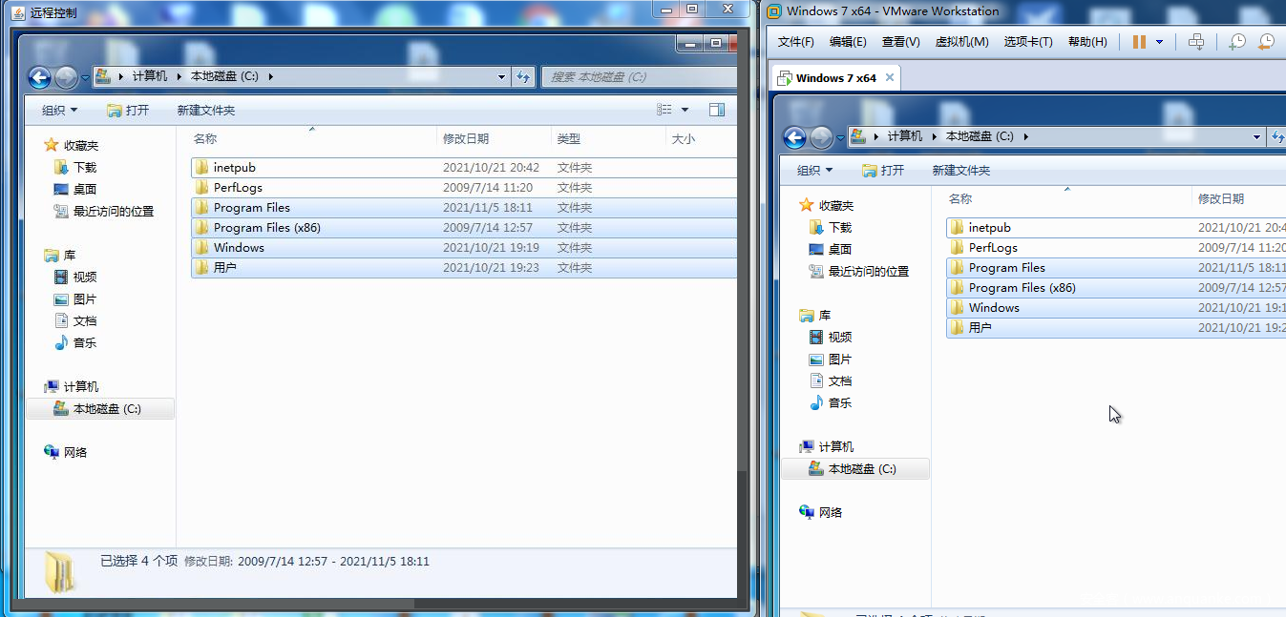The image size is (1286, 617).
Task: Click the 搜索 本地磁盘 (C:) search box
Action: 638,77
